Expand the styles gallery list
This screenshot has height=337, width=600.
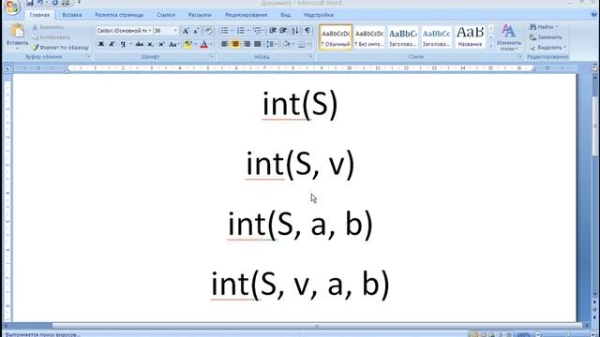tap(491, 46)
